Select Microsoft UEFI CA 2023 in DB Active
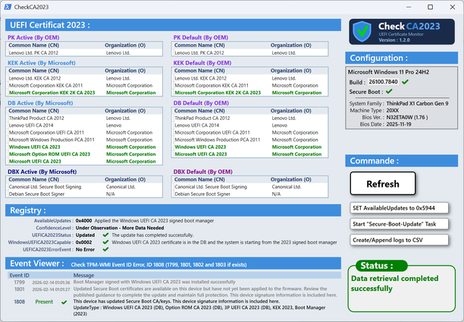The image size is (464, 322). tap(84, 161)
